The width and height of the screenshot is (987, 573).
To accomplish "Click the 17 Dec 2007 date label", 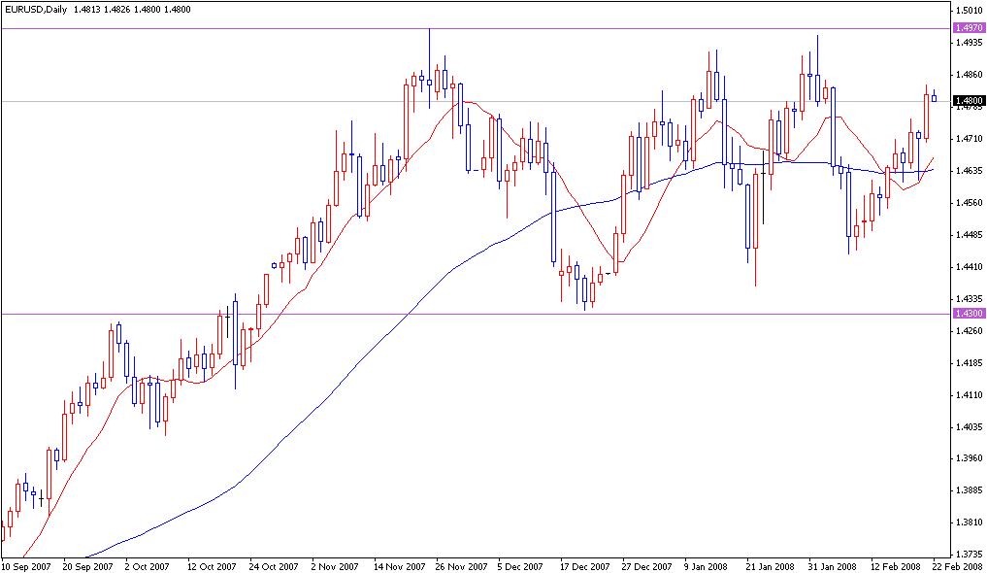I will click(585, 567).
